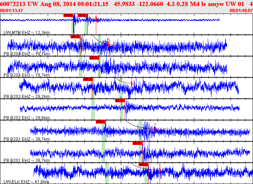
Task: Select the S pick flag on B201 EH2
Action: 137,143
